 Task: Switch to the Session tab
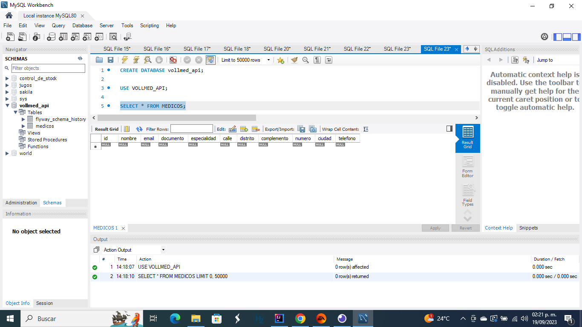point(44,303)
